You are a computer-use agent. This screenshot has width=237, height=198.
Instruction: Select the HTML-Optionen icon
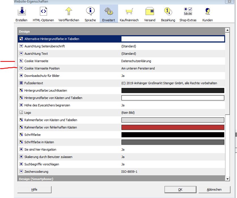(x=43, y=11)
